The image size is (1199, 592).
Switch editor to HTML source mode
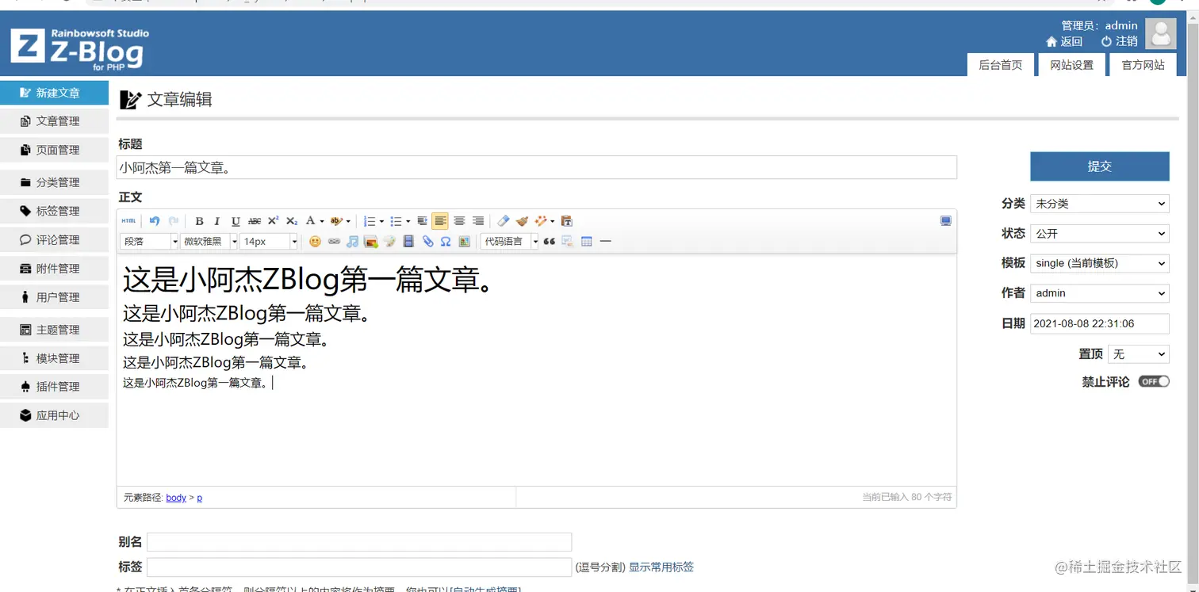tap(128, 221)
